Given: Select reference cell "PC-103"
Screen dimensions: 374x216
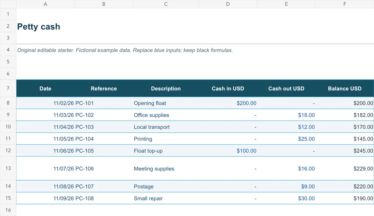Looking at the screenshot, I should pyautogui.click(x=104, y=127).
